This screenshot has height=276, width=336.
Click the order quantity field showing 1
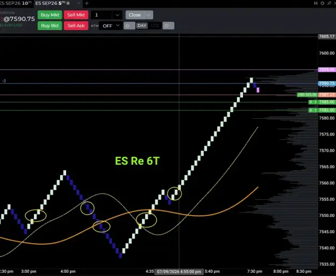102,15
